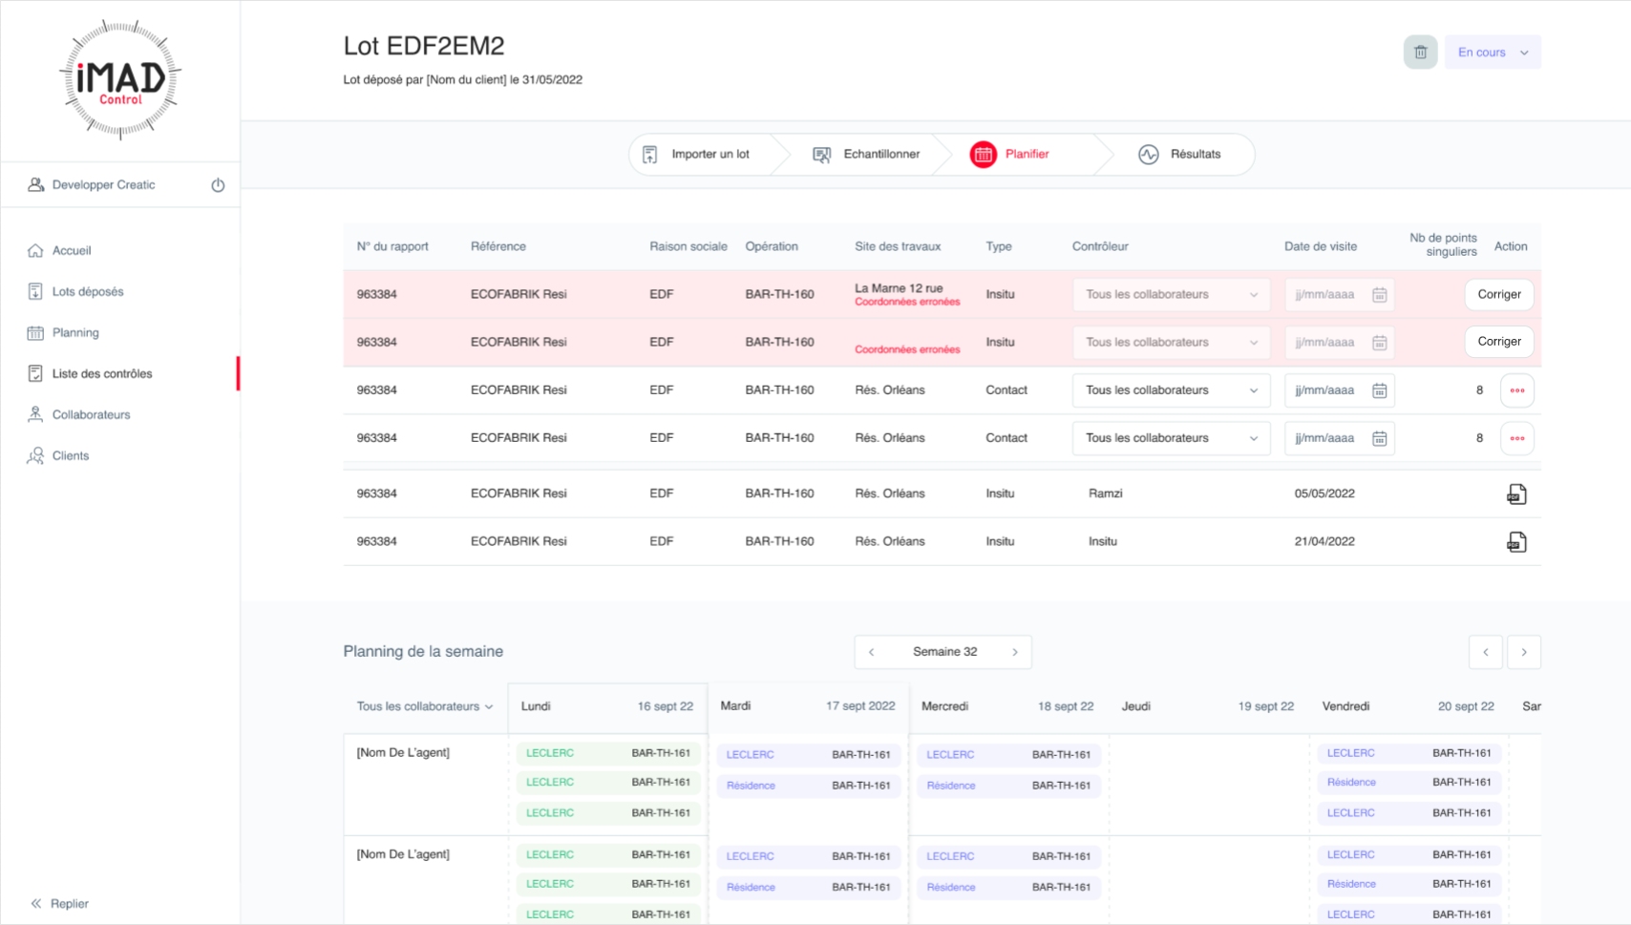
Task: Go to next week after Semaine 32
Action: (x=1014, y=652)
